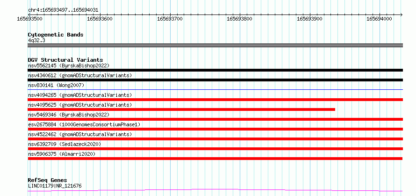Screen dimensions: 416x196
Task: Open nsv5906375 (Almarri2020) label
Action: (62, 154)
